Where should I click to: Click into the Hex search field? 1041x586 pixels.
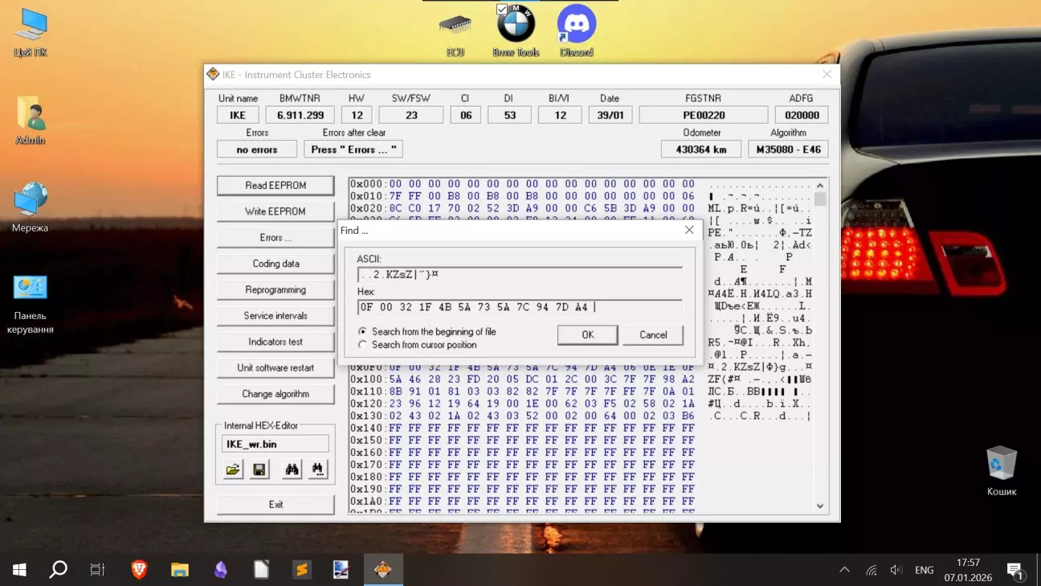coord(520,307)
